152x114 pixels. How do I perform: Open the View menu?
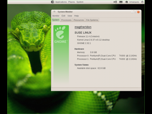[x=70, y=16]
